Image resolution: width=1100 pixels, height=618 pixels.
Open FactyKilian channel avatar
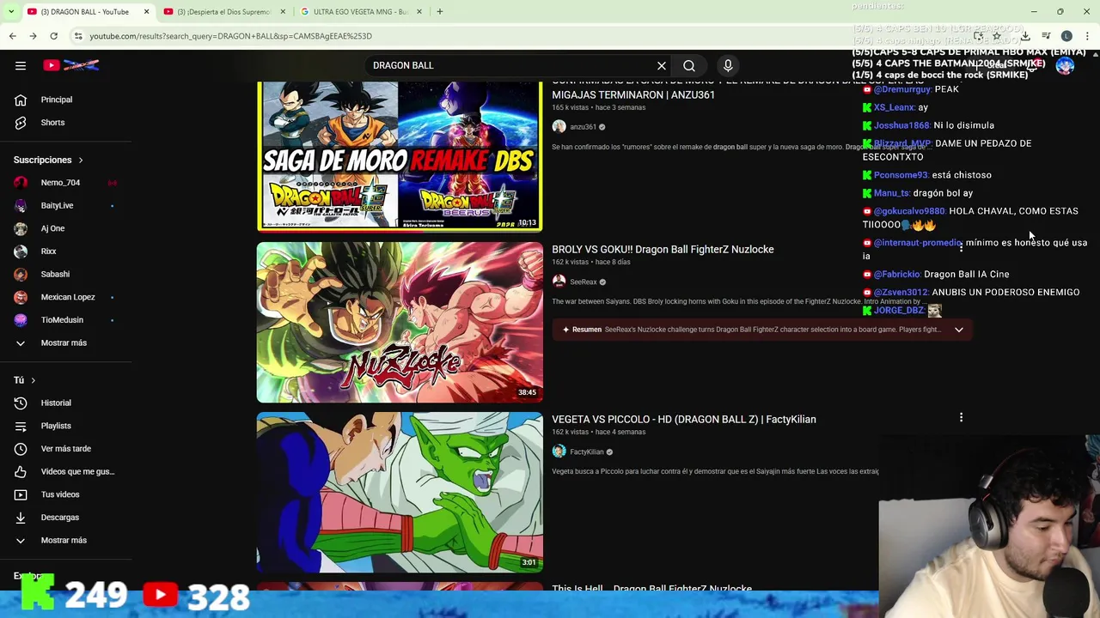[x=559, y=451]
